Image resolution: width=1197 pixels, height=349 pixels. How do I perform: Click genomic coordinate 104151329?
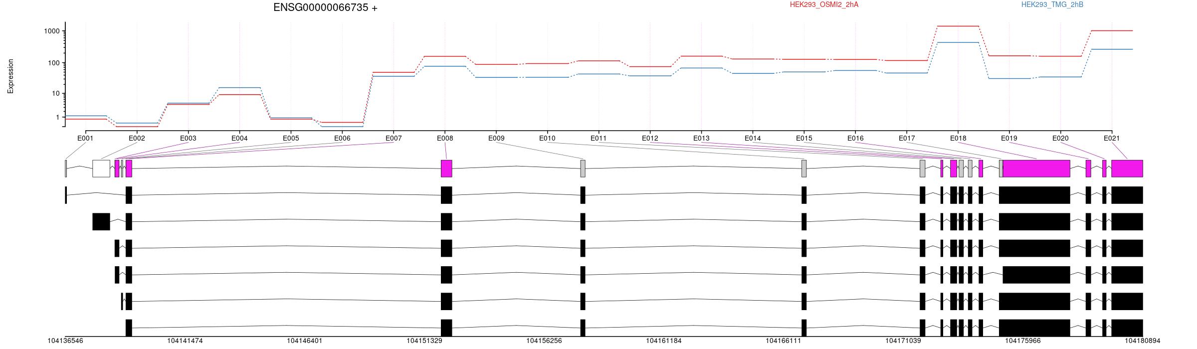click(x=424, y=341)
